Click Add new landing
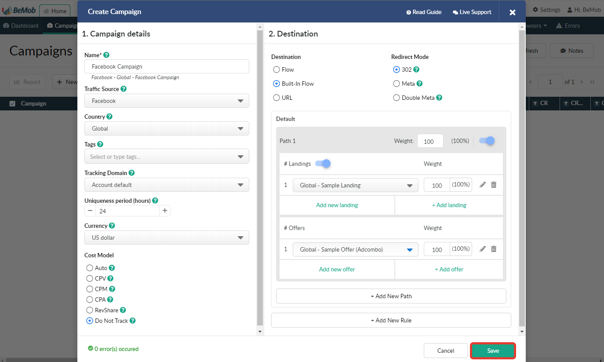Viewport: 604px width, 362px height. [x=337, y=205]
